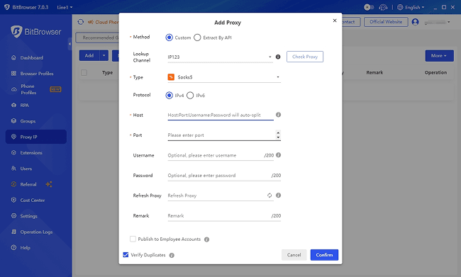Open the account name dropdown arrow
461x277 pixels.
point(449,22)
